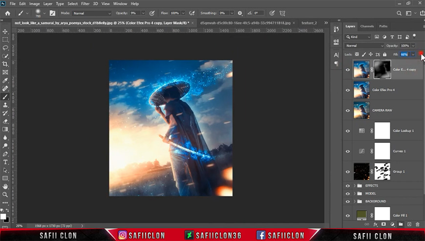Select the Pen tool
425x241 pixels.
tap(5, 154)
